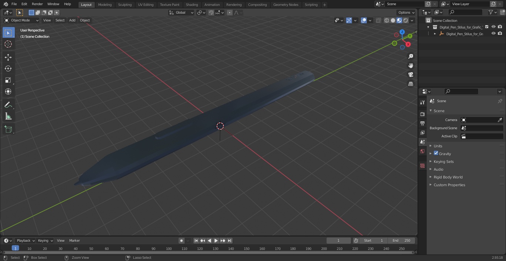Image resolution: width=506 pixels, height=261 pixels.
Task: Activate the Transform tool
Action: [x=8, y=91]
